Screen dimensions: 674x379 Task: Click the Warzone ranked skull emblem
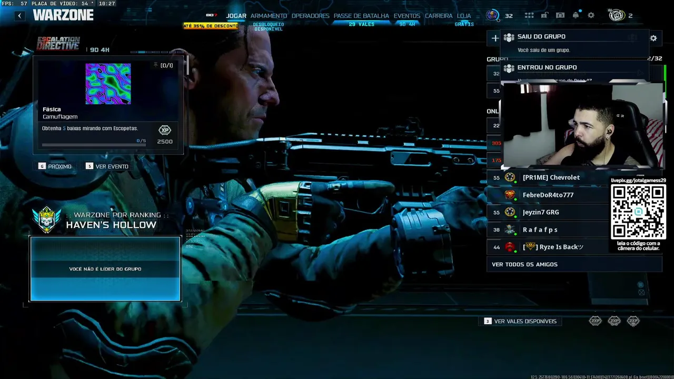46,220
